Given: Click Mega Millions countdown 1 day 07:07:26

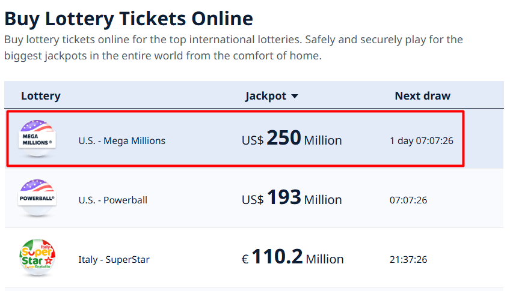Looking at the screenshot, I should tap(422, 141).
